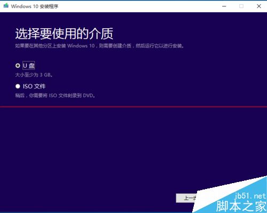
Task: Click the ISO note mentioning DVD
Action: pyautogui.click(x=55, y=96)
